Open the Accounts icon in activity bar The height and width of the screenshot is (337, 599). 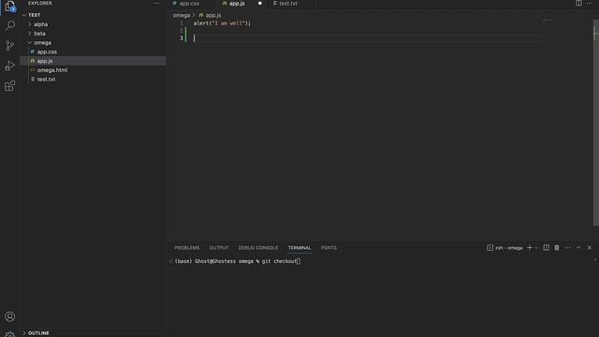[10, 316]
